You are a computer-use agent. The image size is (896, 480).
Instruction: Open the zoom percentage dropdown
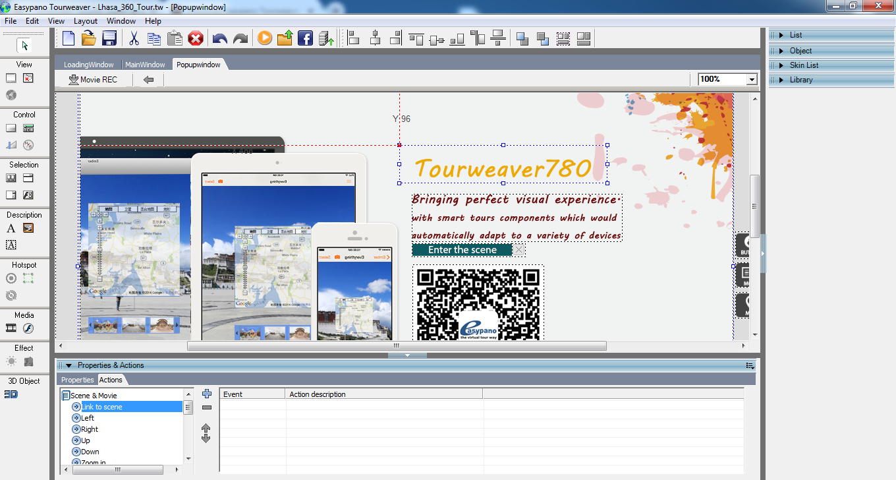click(752, 79)
